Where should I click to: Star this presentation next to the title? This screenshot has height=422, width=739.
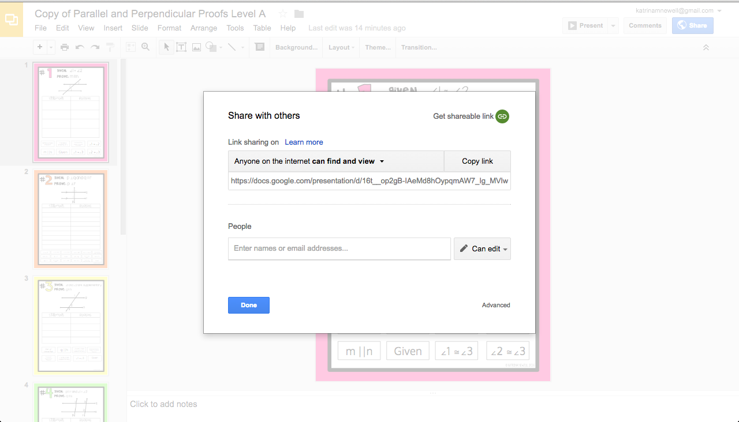[x=281, y=13]
